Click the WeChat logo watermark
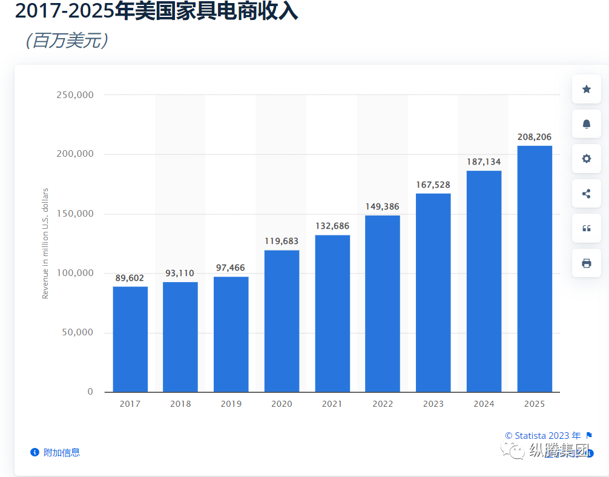Viewport: 609px width, 477px height. [x=513, y=450]
